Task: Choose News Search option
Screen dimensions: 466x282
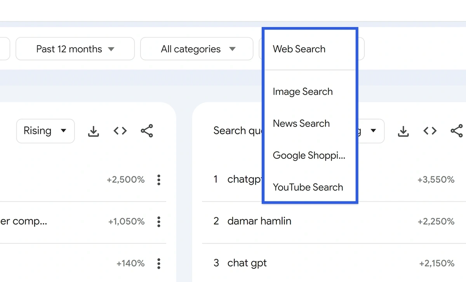Action: coord(310,124)
